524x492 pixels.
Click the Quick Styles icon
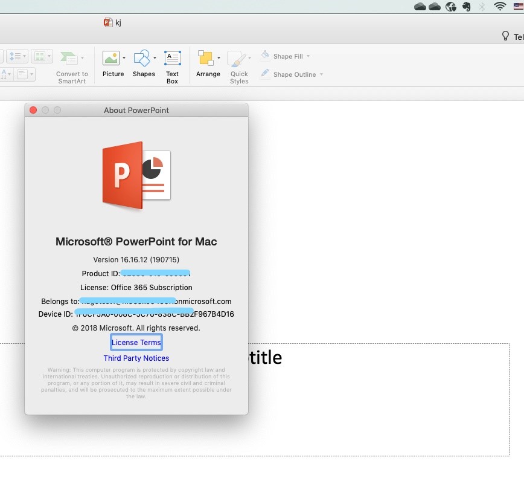tap(236, 59)
